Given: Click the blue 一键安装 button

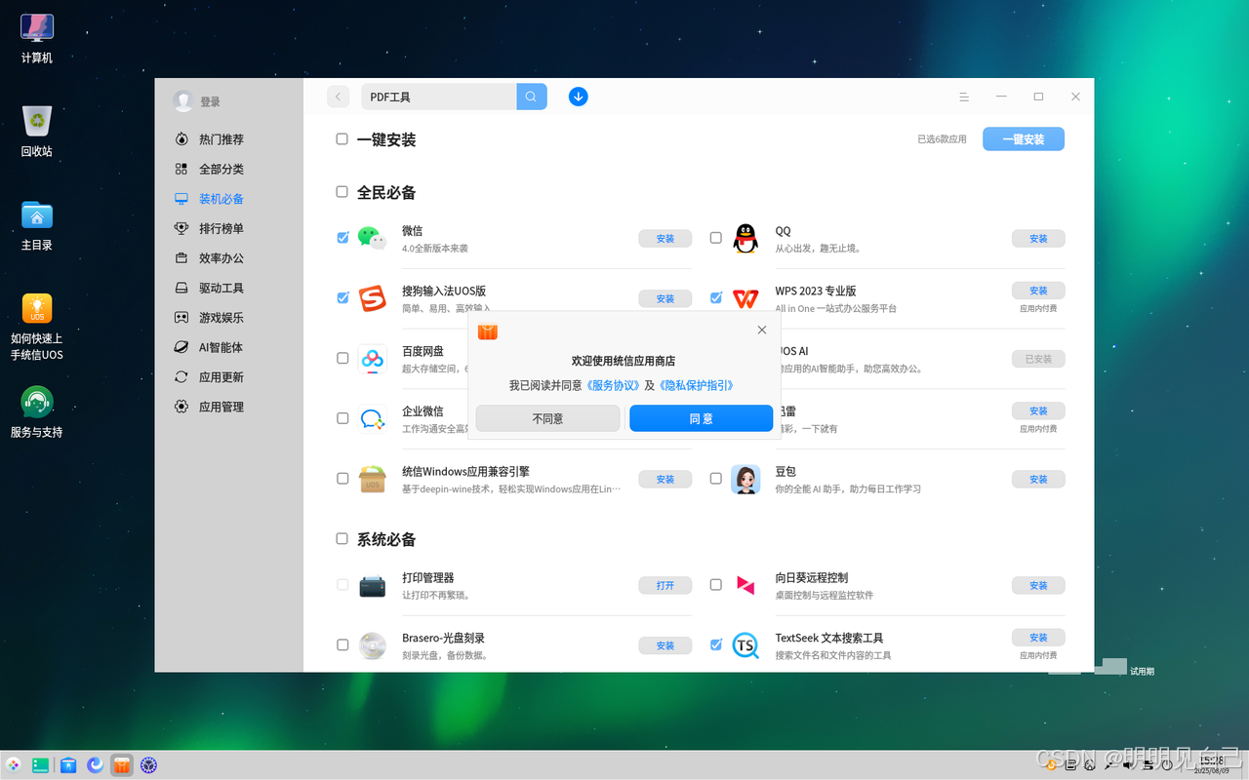Looking at the screenshot, I should tap(1024, 139).
